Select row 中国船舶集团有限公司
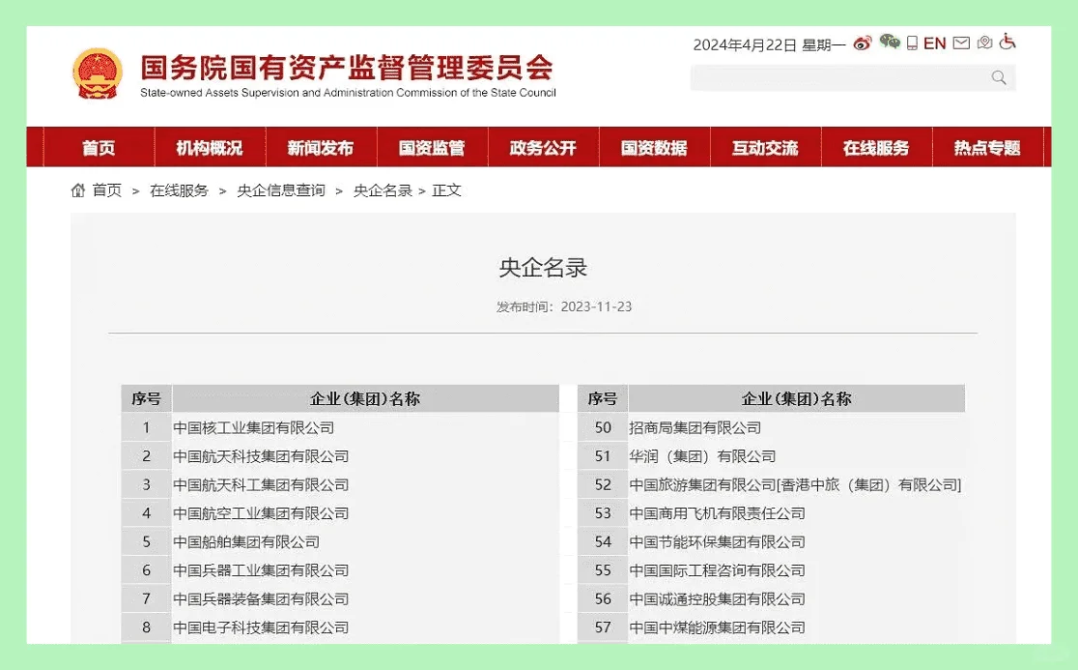Image resolution: width=1078 pixels, height=670 pixels. coord(340,542)
